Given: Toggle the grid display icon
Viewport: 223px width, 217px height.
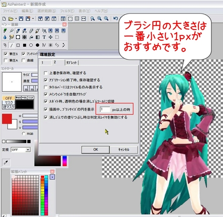Looking at the screenshot, I should point(77,18).
